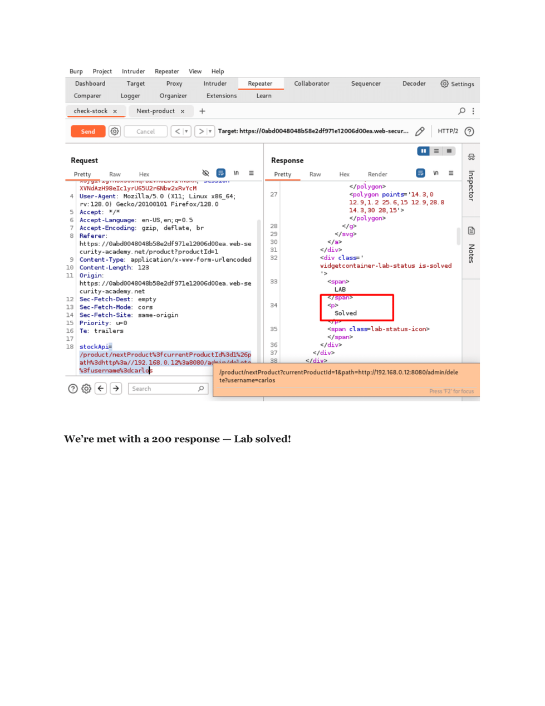Choose top-bottom layout icon

pyautogui.click(x=436, y=151)
